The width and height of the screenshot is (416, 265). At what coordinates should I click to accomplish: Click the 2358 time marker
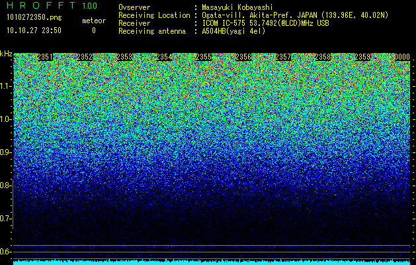click(323, 57)
